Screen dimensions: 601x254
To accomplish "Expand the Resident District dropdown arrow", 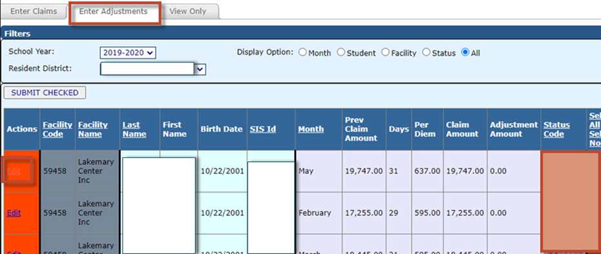I will click(201, 69).
